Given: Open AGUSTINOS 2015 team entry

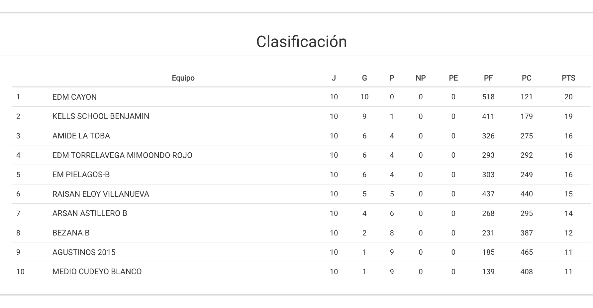Looking at the screenshot, I should 84,252.
